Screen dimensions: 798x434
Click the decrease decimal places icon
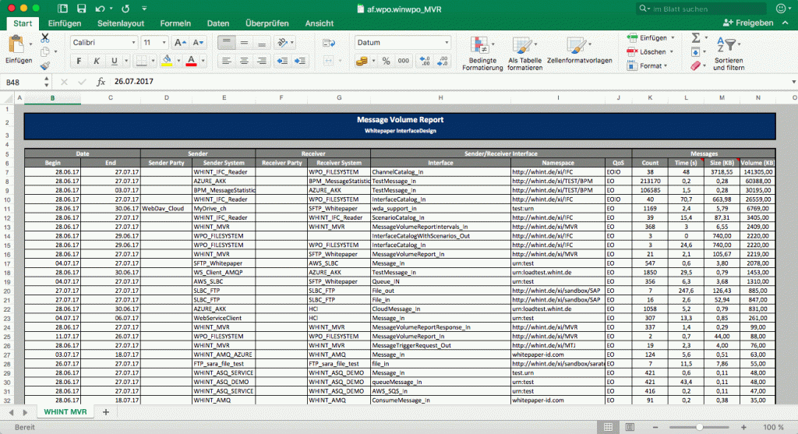click(x=443, y=61)
